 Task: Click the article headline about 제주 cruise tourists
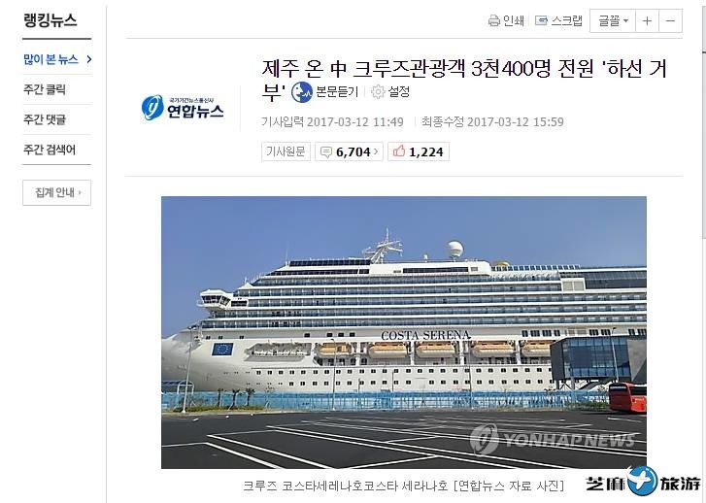pos(464,80)
